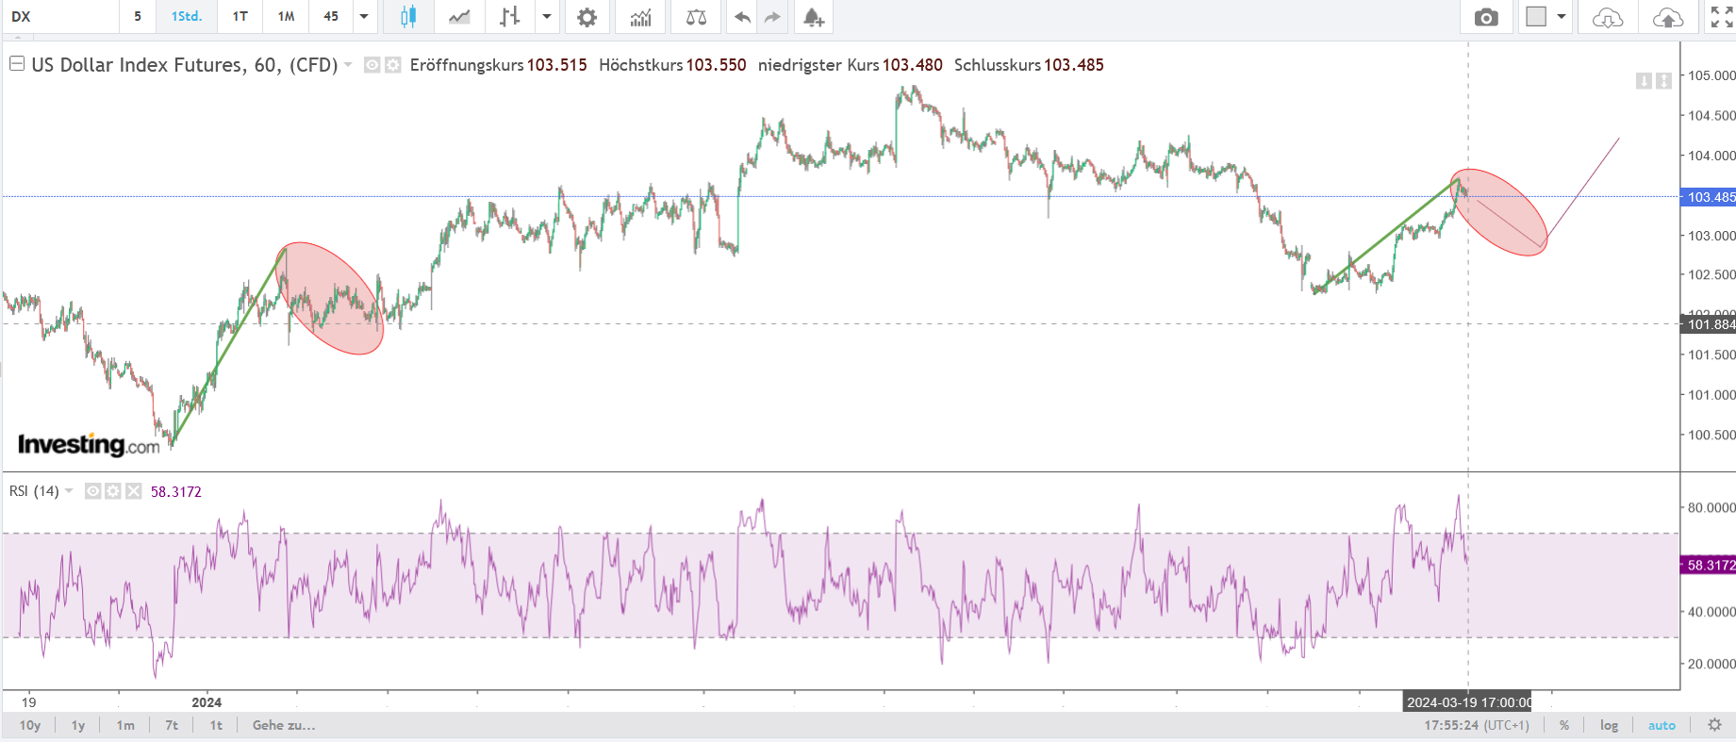
Task: Select the 1T daily interval
Action: click(240, 17)
